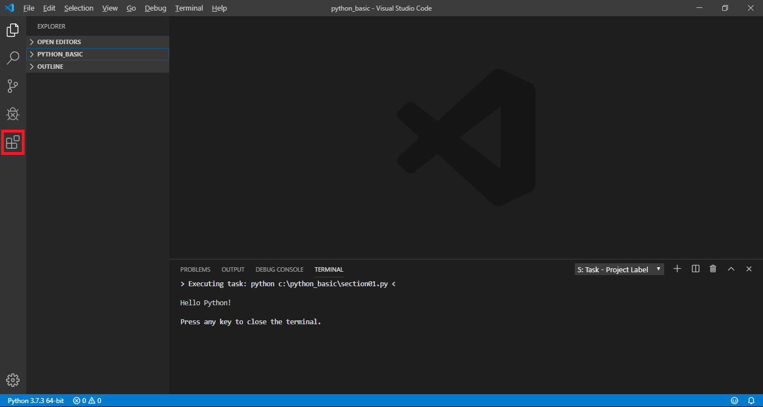
Task: Minimize the VS Code window
Action: point(699,8)
